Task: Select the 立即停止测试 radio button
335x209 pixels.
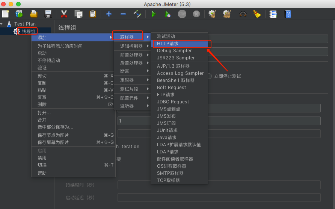Action: point(210,76)
